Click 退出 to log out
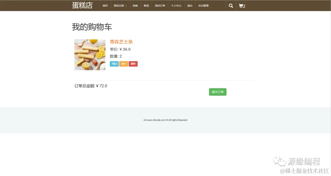 (190, 5)
